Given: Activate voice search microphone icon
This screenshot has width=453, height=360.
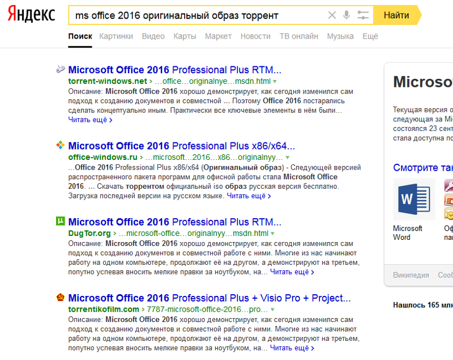Looking at the screenshot, I should click(347, 15).
